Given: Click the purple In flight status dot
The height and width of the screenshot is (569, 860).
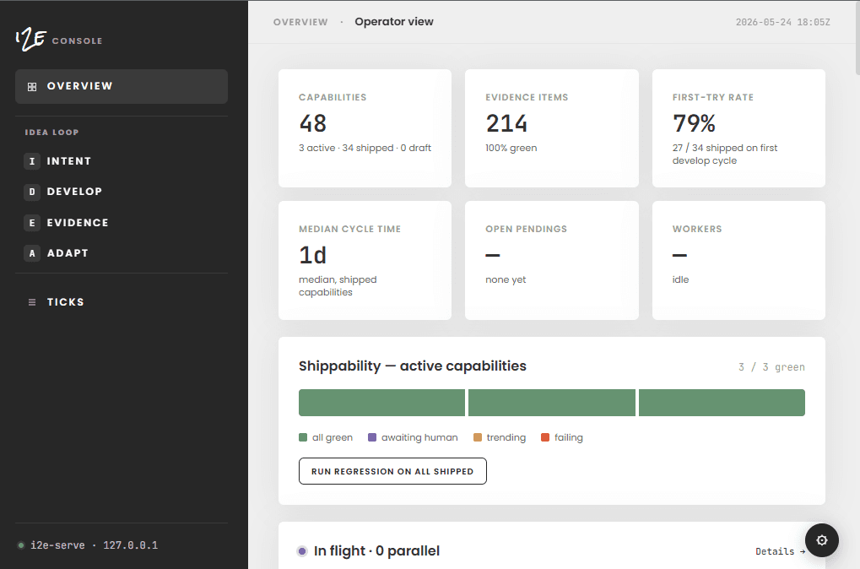Looking at the screenshot, I should [301, 551].
